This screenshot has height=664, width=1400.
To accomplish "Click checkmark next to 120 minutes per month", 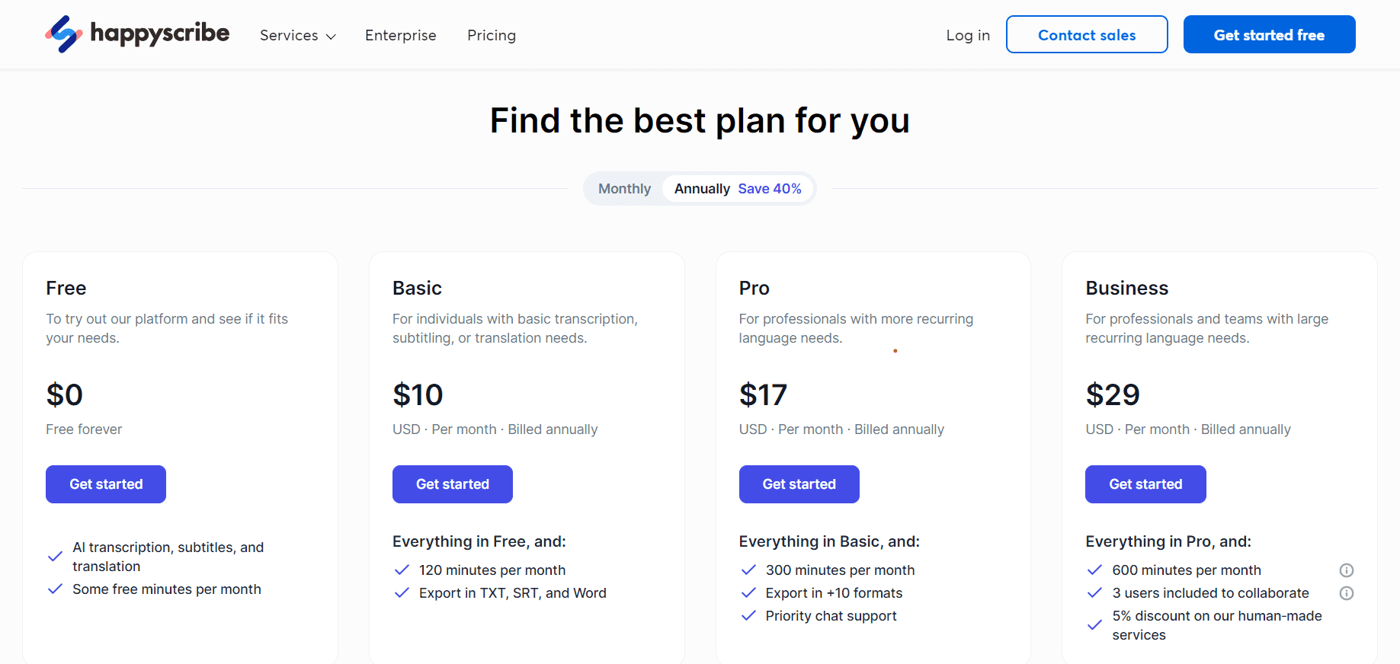I will tap(402, 570).
